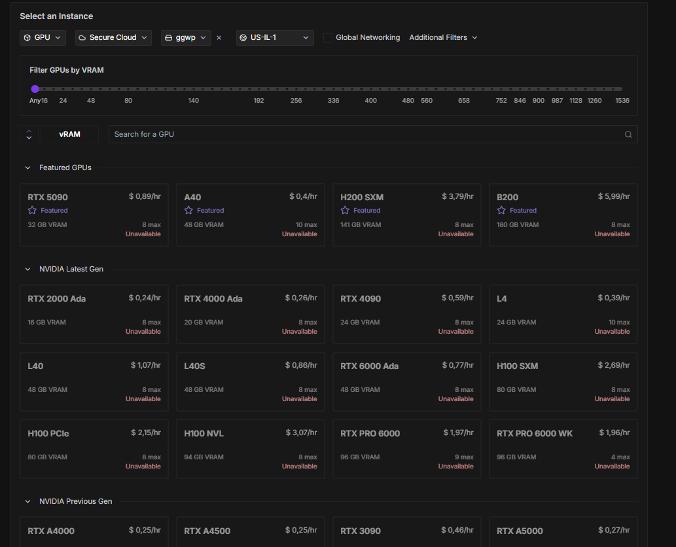Select the RTX 6000 Ada card

[406, 381]
